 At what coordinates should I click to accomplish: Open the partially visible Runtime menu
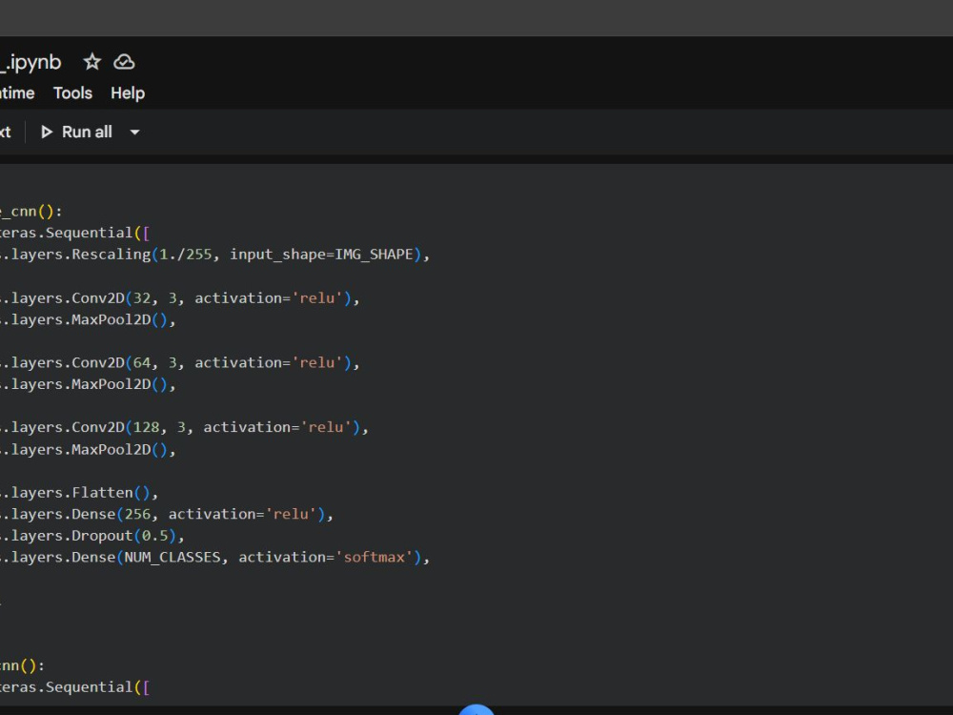click(17, 93)
